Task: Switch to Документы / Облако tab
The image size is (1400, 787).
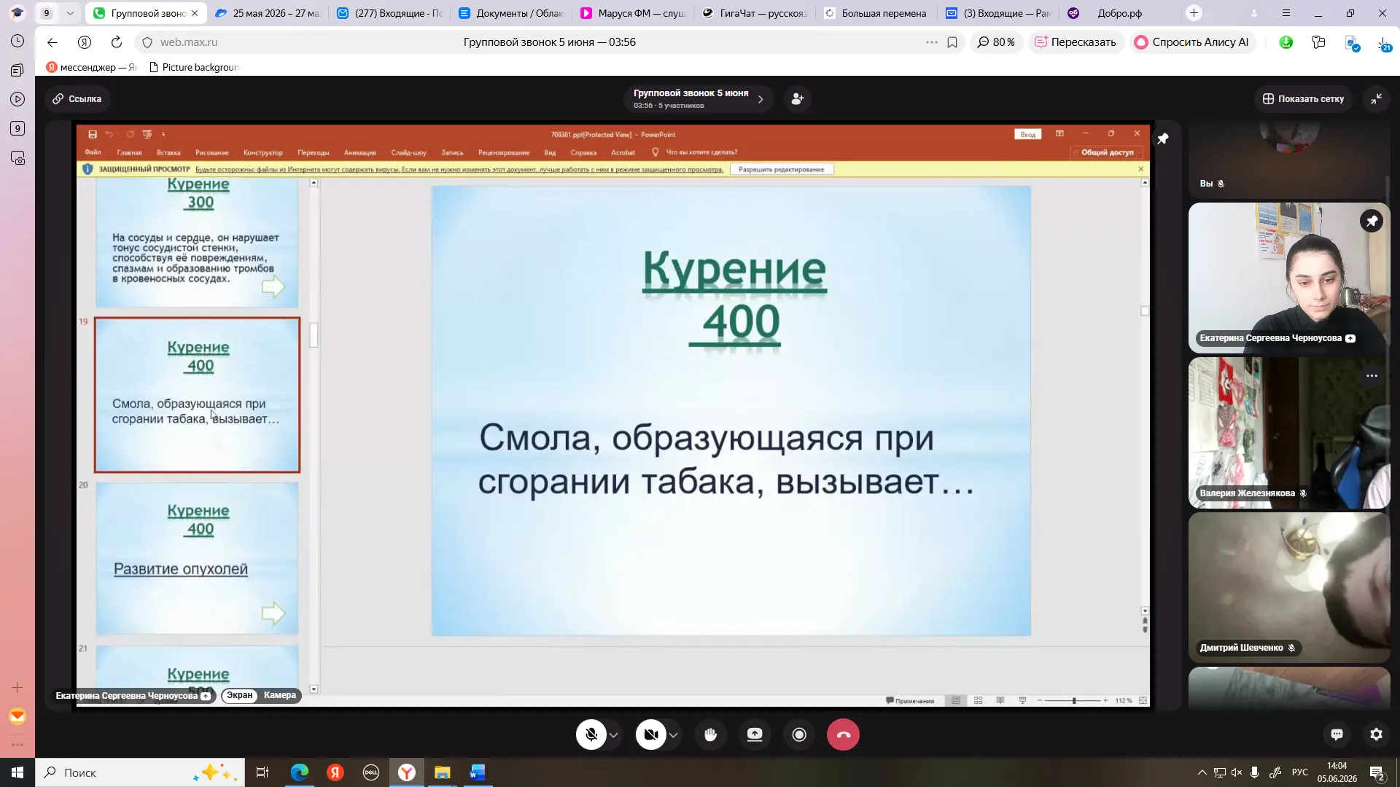Action: tap(511, 13)
